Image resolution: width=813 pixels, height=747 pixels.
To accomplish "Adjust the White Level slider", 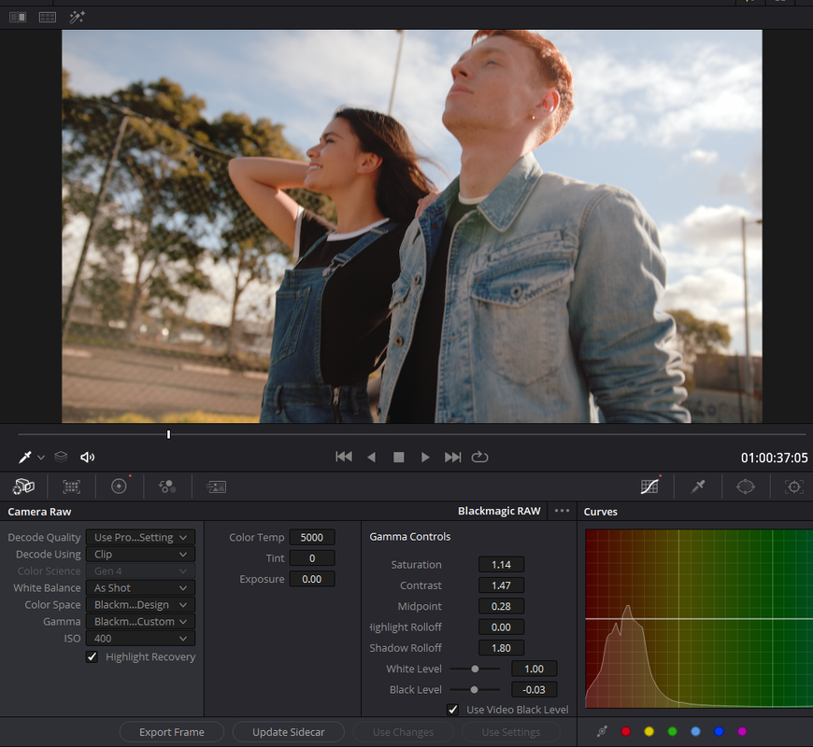I will coord(475,669).
